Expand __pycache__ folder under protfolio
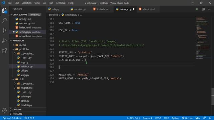 click(27, 53)
